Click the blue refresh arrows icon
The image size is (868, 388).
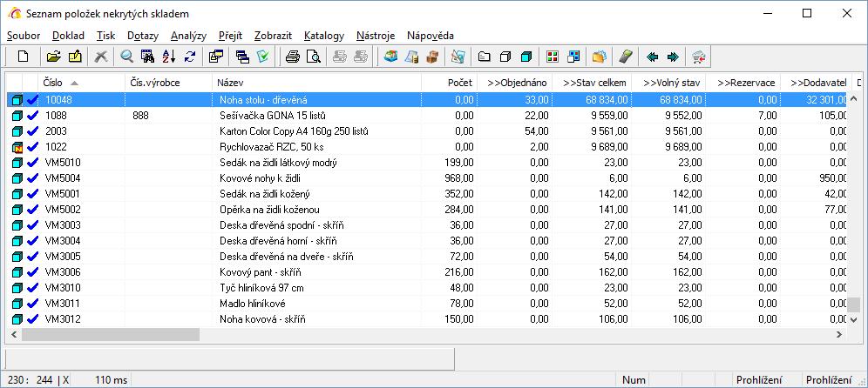pyautogui.click(x=190, y=57)
